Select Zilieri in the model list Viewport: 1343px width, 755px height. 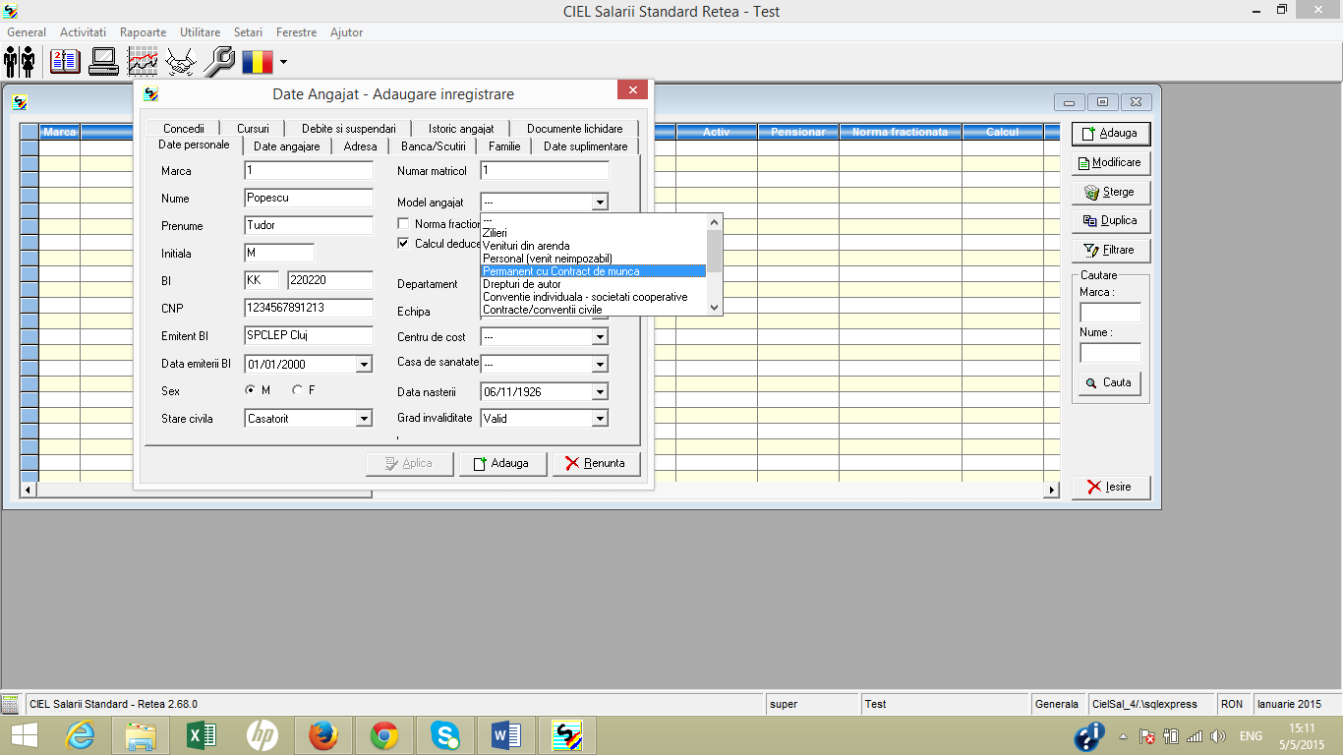[x=593, y=233]
